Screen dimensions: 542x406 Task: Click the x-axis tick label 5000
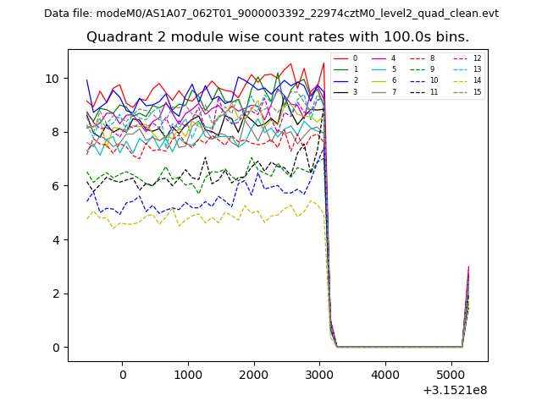click(x=451, y=375)
